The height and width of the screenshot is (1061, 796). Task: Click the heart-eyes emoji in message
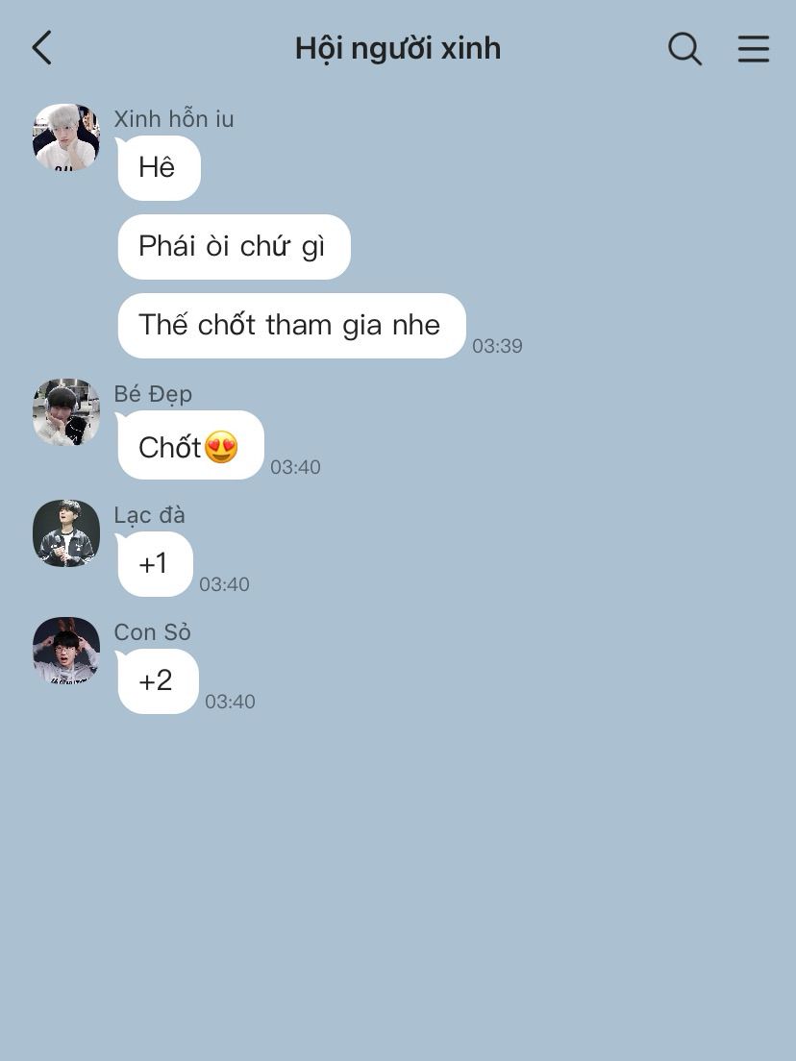point(221,447)
